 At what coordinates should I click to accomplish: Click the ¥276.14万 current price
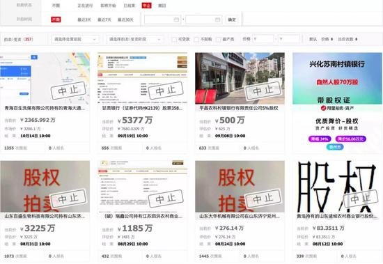coord(229,228)
